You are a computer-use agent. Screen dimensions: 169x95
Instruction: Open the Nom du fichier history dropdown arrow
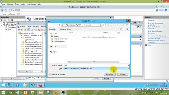click(x=128, y=65)
